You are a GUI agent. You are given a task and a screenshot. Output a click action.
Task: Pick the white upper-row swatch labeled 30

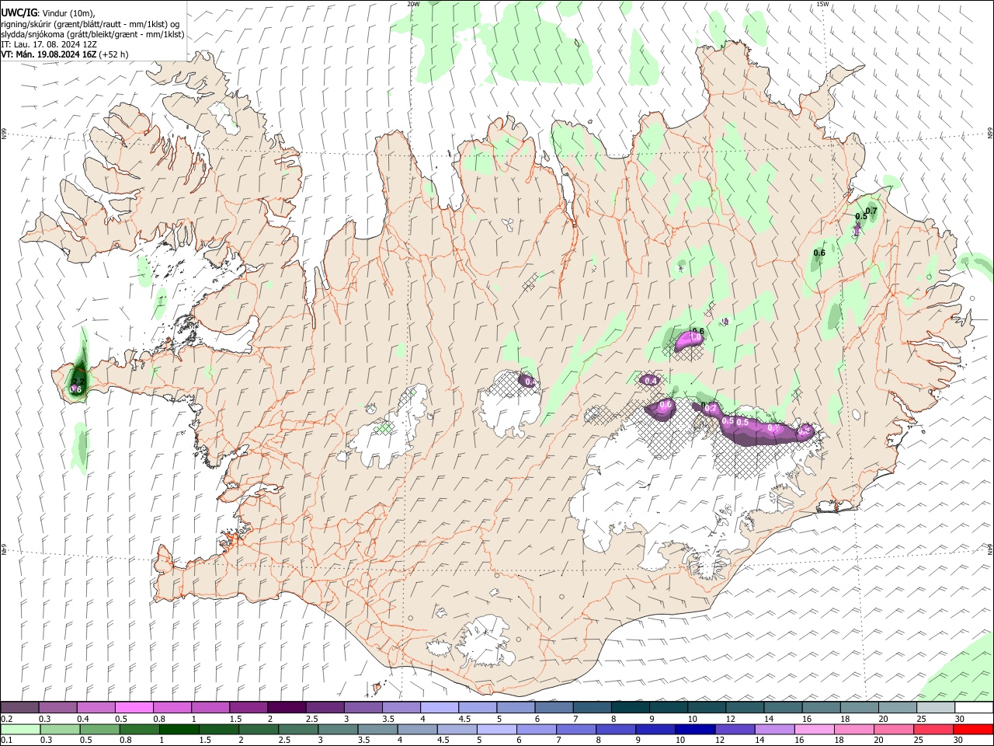(x=973, y=708)
